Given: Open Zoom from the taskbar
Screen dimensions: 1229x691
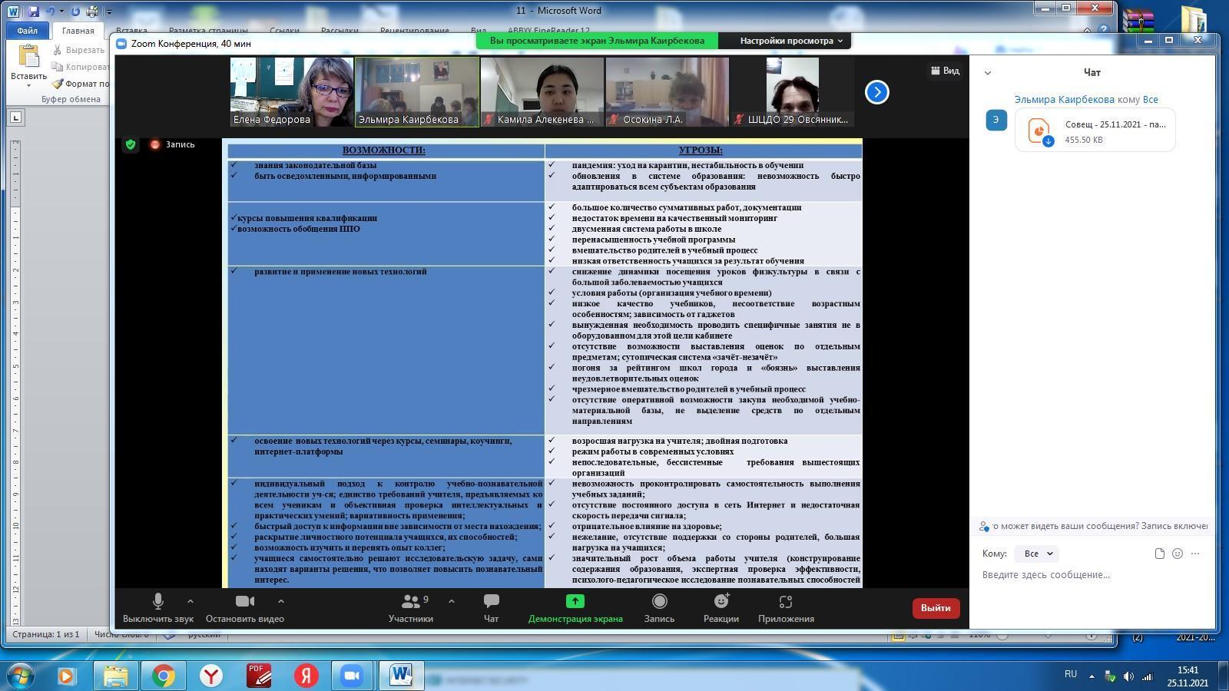Looking at the screenshot, I should 352,676.
